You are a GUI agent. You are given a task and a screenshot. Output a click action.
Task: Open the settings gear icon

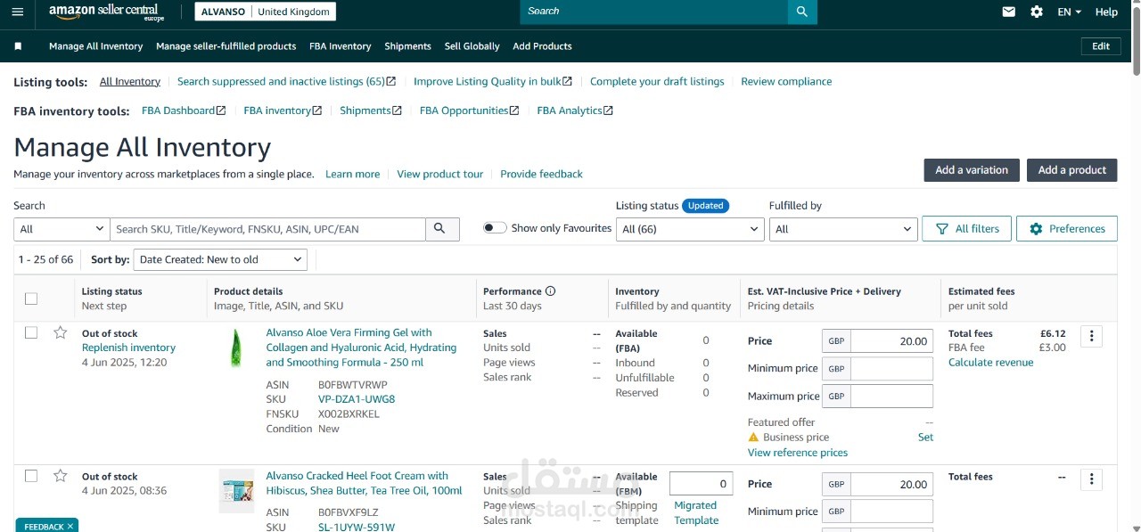point(1037,12)
